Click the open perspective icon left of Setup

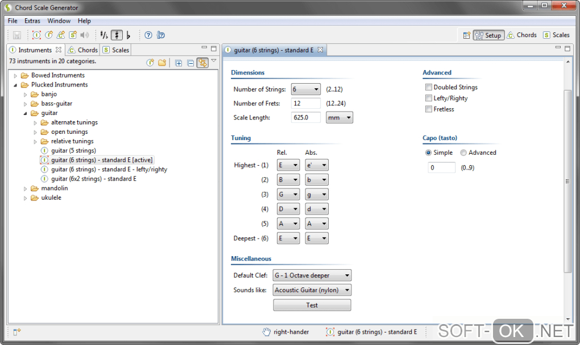click(467, 35)
